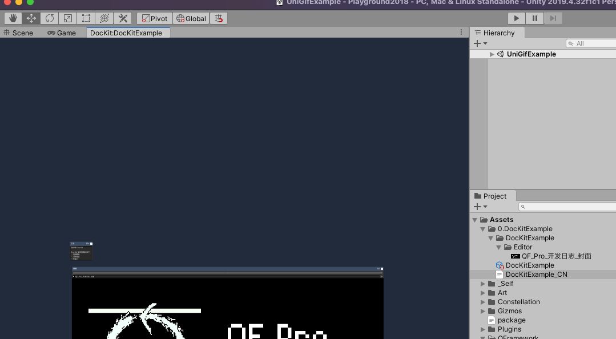Viewport: 616px width, 339px height.
Task: Select the Rect transform tool
Action: pyautogui.click(x=86, y=18)
